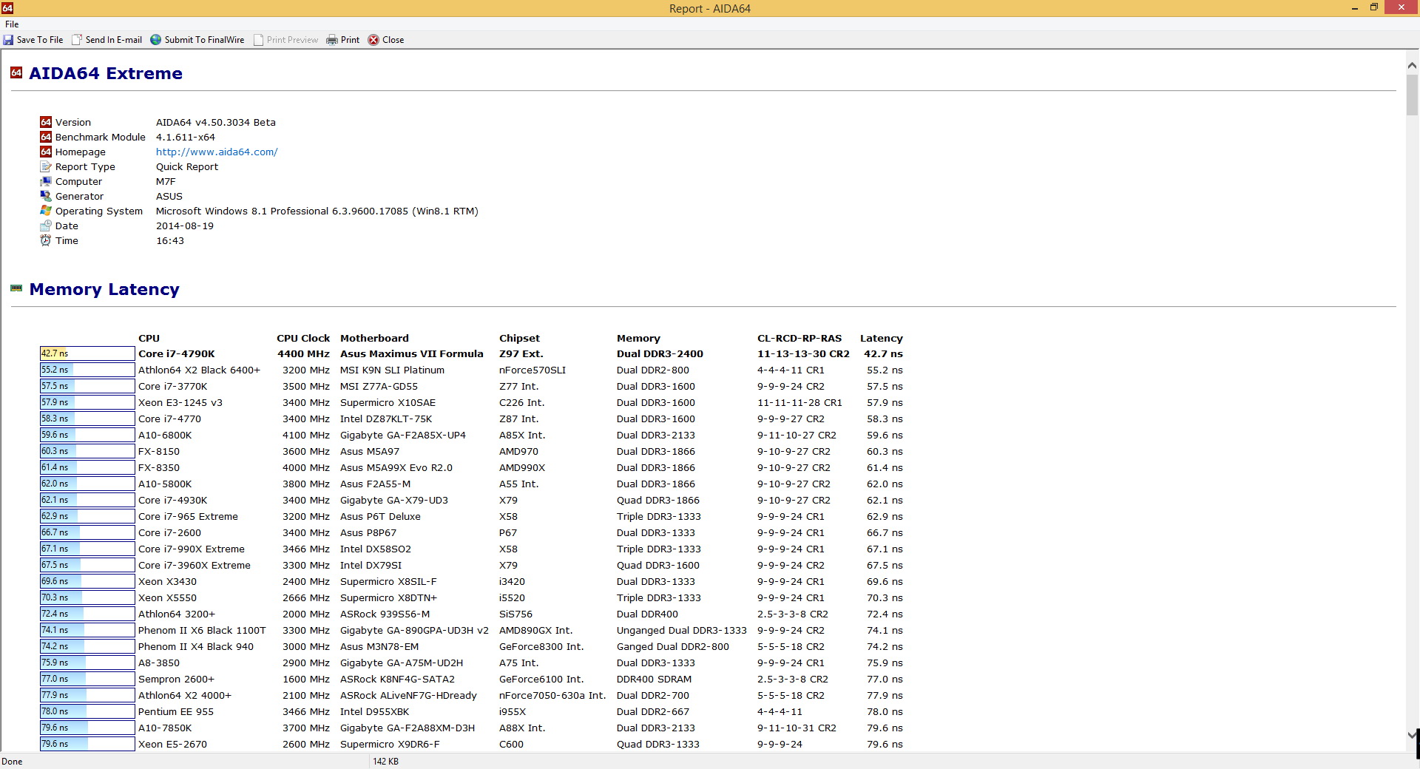Image resolution: width=1420 pixels, height=769 pixels.
Task: Click the Date calendar icon
Action: tap(46, 226)
